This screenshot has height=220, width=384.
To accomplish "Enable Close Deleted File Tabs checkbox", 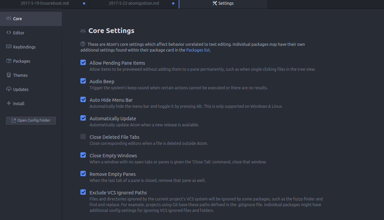I will (83, 136).
